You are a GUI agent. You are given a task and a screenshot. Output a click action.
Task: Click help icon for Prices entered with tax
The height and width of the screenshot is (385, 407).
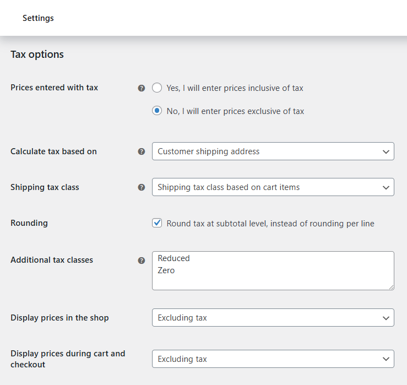click(141, 88)
